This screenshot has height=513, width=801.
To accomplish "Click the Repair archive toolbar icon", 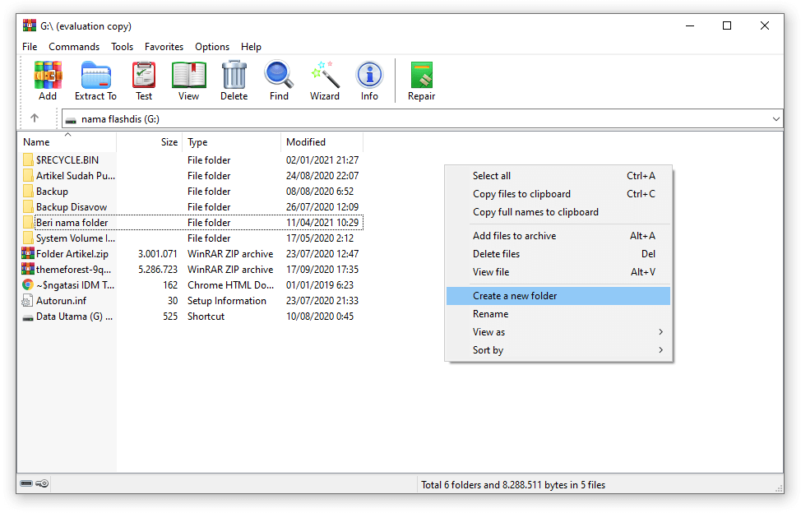I will (x=421, y=76).
